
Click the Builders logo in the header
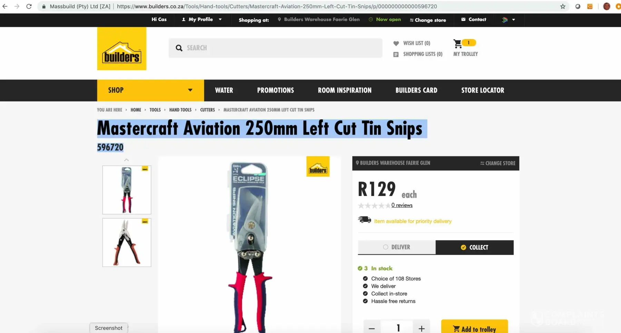pyautogui.click(x=122, y=49)
